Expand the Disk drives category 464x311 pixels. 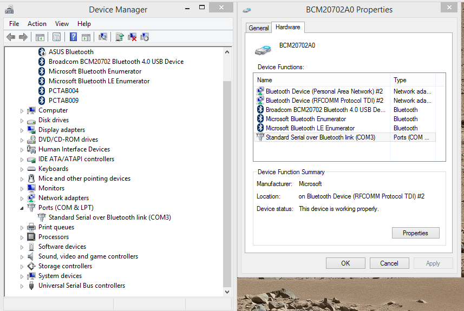22,121
